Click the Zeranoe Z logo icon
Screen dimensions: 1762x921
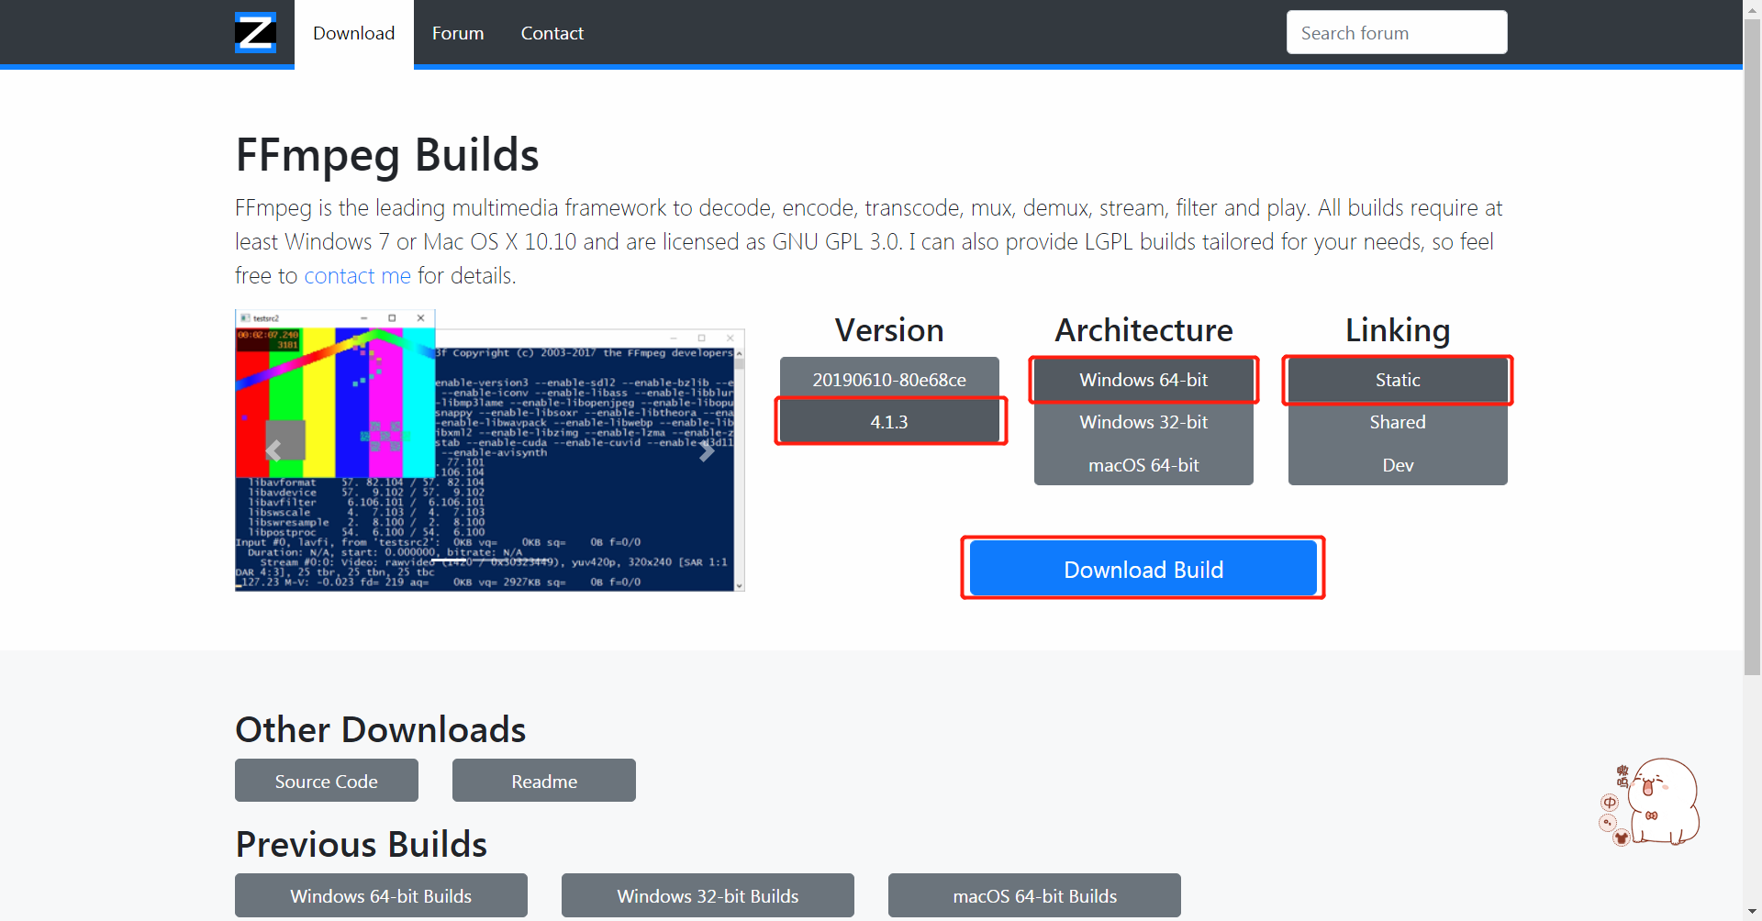255,33
